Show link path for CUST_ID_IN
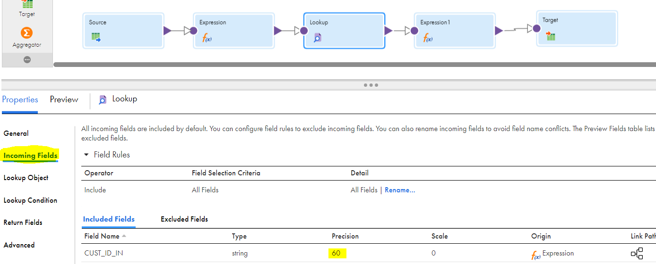 click(637, 254)
